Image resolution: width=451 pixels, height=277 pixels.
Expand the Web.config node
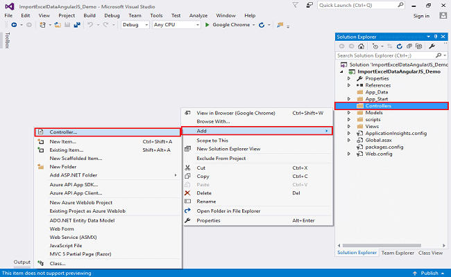point(349,154)
